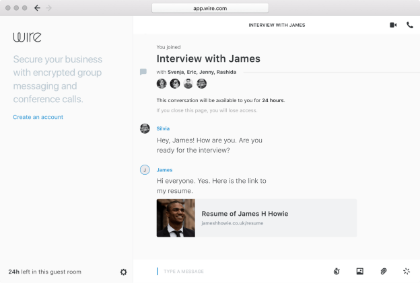
Task: Open the Resume of James H Howie link
Action: click(x=245, y=214)
